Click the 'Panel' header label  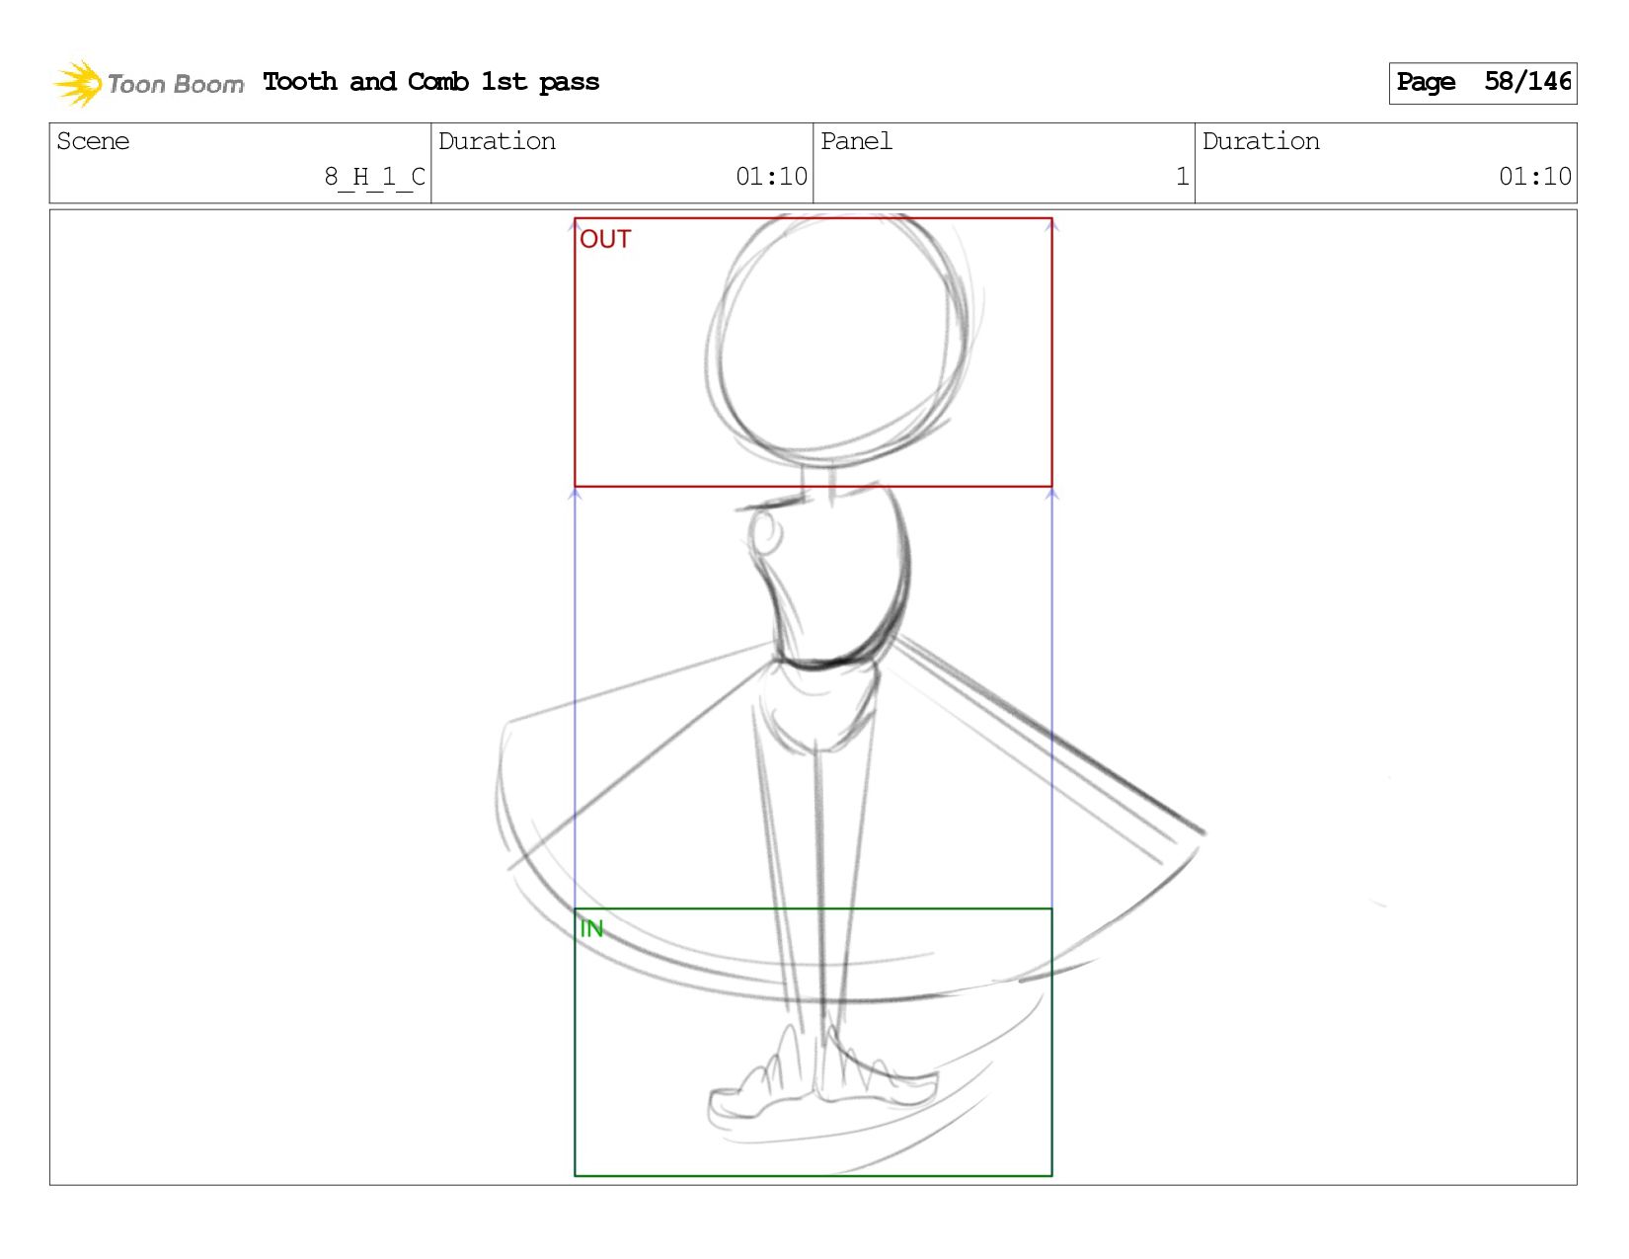856,141
